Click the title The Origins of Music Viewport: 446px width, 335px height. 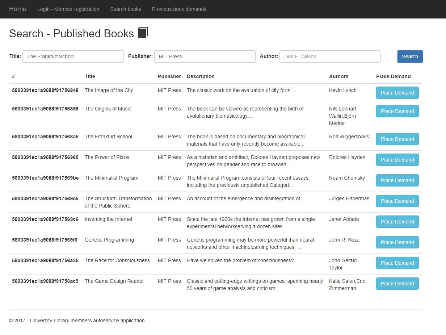coord(108,109)
